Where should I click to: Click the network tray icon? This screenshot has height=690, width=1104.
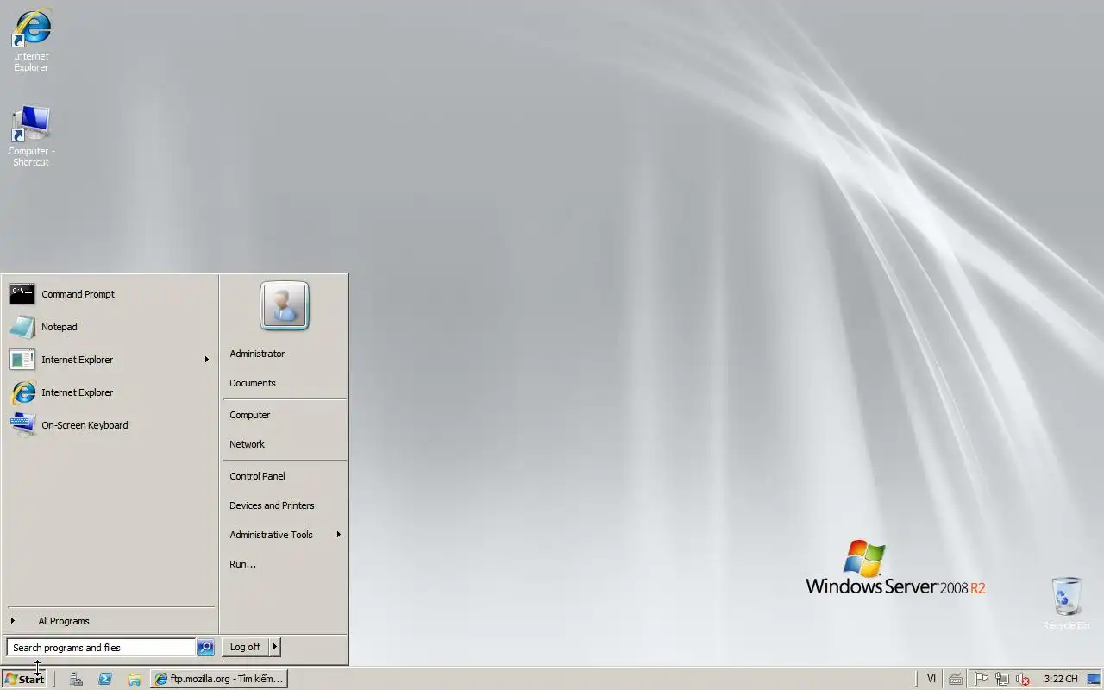click(1002, 679)
